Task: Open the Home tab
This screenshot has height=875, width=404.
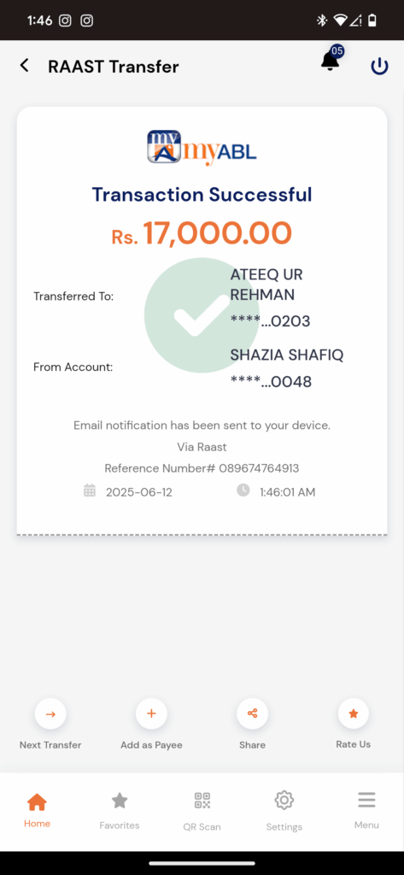Action: click(37, 810)
